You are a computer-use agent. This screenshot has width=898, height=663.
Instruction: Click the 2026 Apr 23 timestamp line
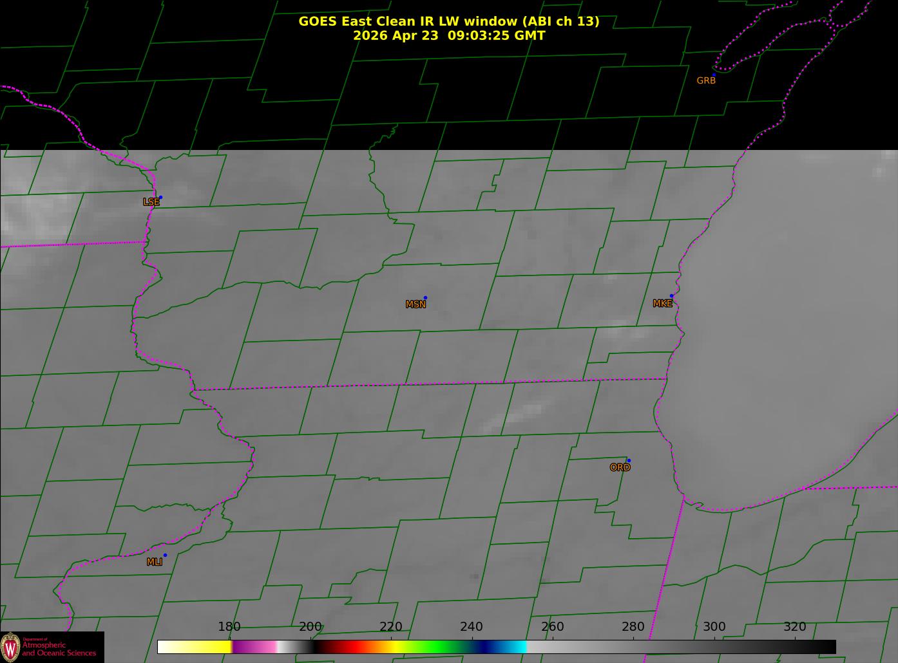pyautogui.click(x=449, y=35)
